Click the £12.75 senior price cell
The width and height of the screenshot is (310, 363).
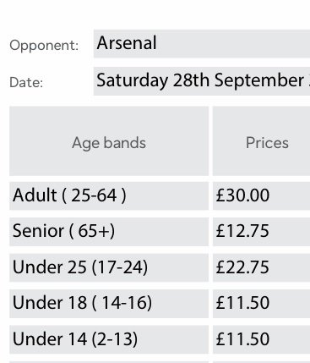coord(261,232)
